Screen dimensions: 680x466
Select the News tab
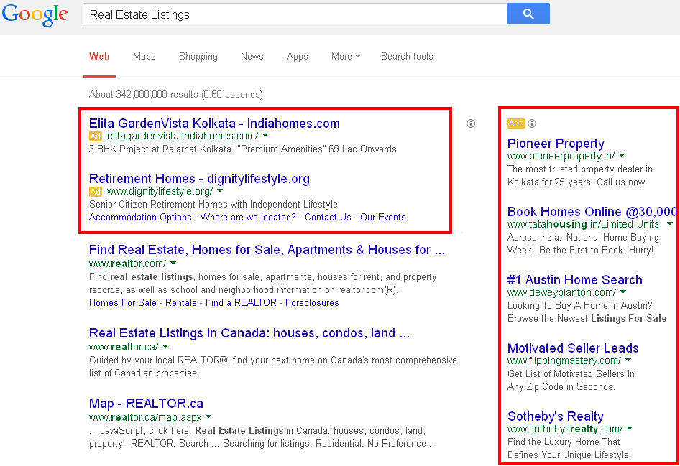pos(252,56)
